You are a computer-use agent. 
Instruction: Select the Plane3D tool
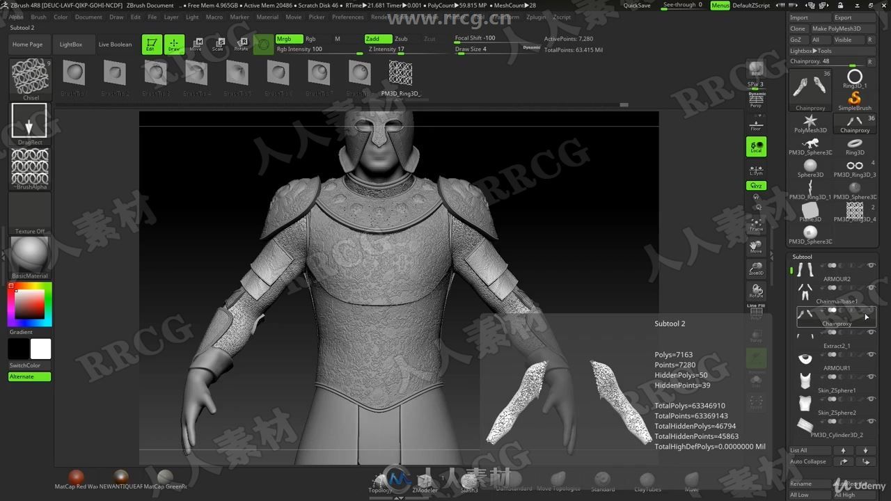click(810, 212)
